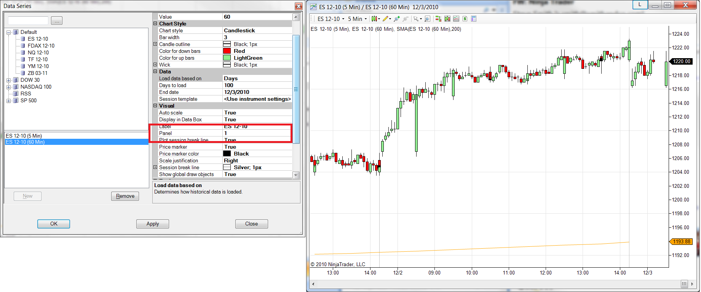Click the database icon beside YM 12-10
This screenshot has width=701, height=292.
click(x=23, y=66)
